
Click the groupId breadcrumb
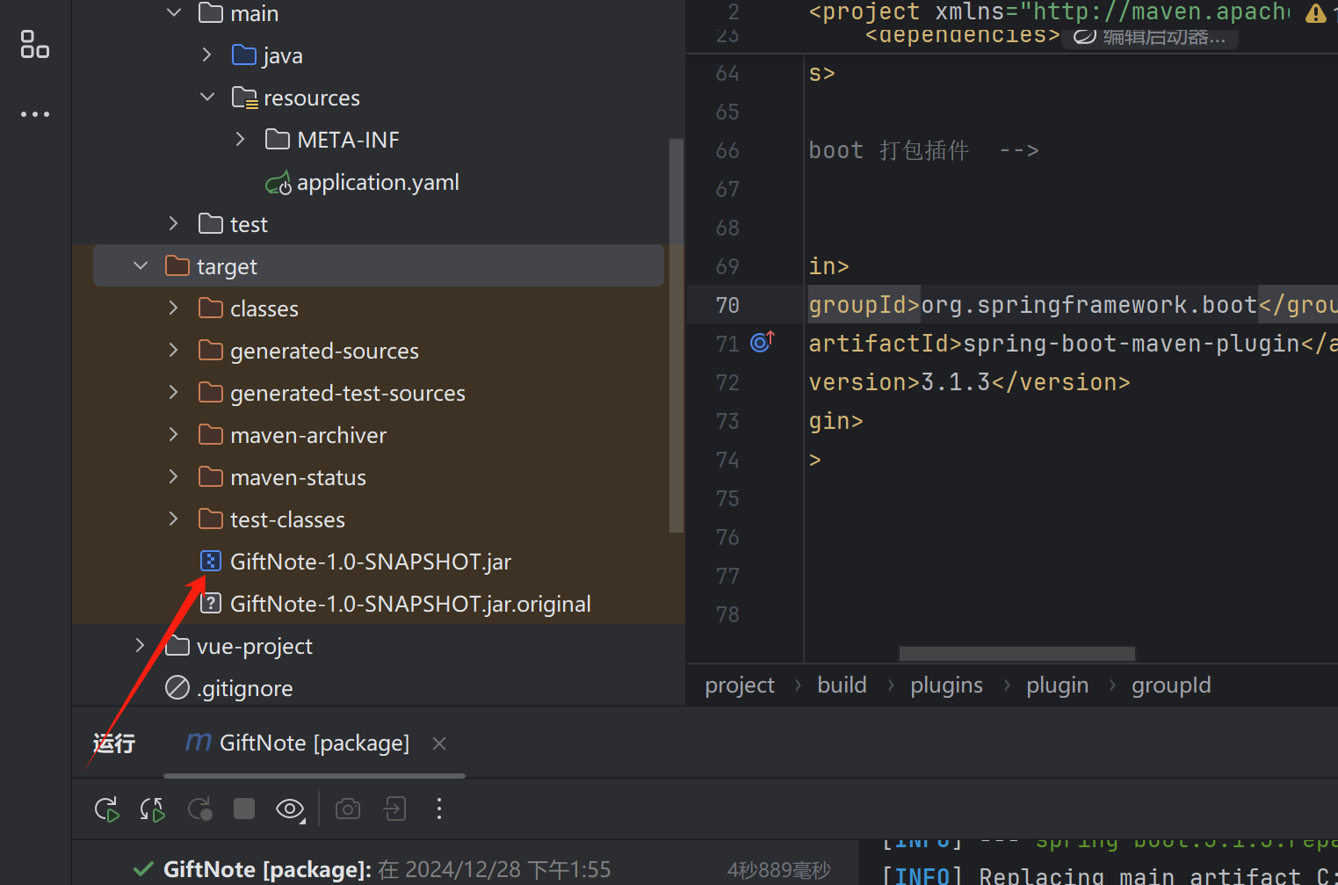tap(1171, 686)
